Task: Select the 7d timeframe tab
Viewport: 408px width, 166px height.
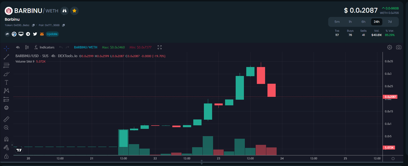Action: click(390, 22)
